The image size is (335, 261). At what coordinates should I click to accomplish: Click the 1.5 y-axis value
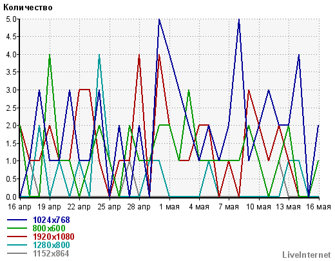[11, 143]
